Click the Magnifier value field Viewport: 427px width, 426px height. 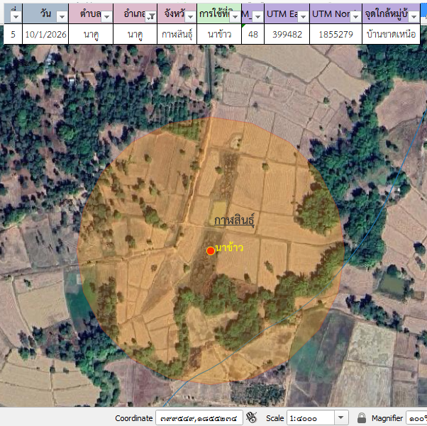point(416,418)
